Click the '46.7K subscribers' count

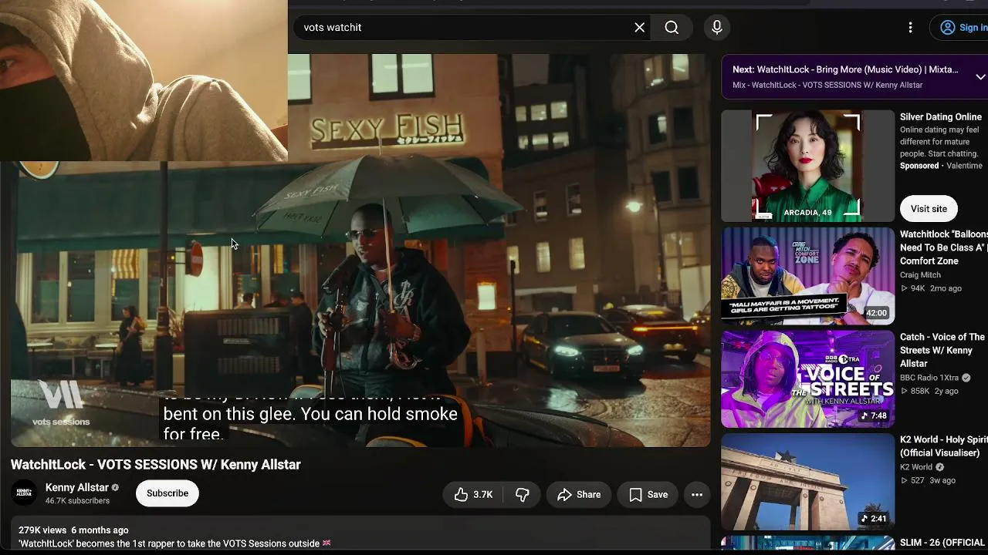(77, 501)
